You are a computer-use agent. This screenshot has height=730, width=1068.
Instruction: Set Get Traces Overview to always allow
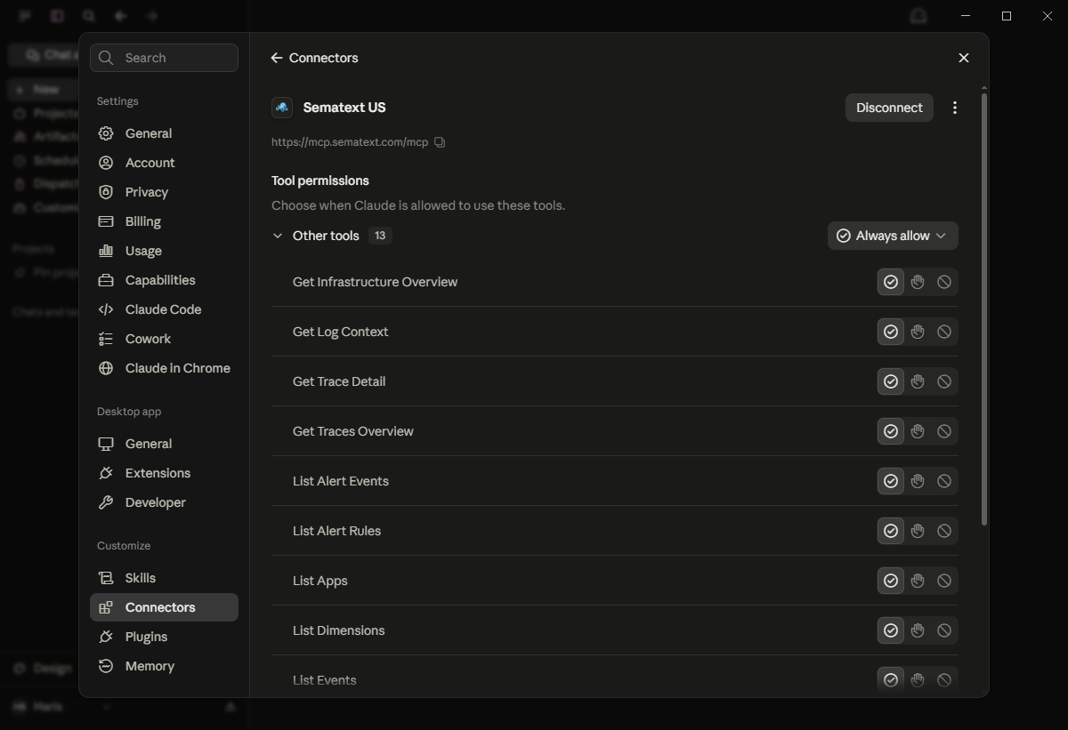[x=891, y=431]
